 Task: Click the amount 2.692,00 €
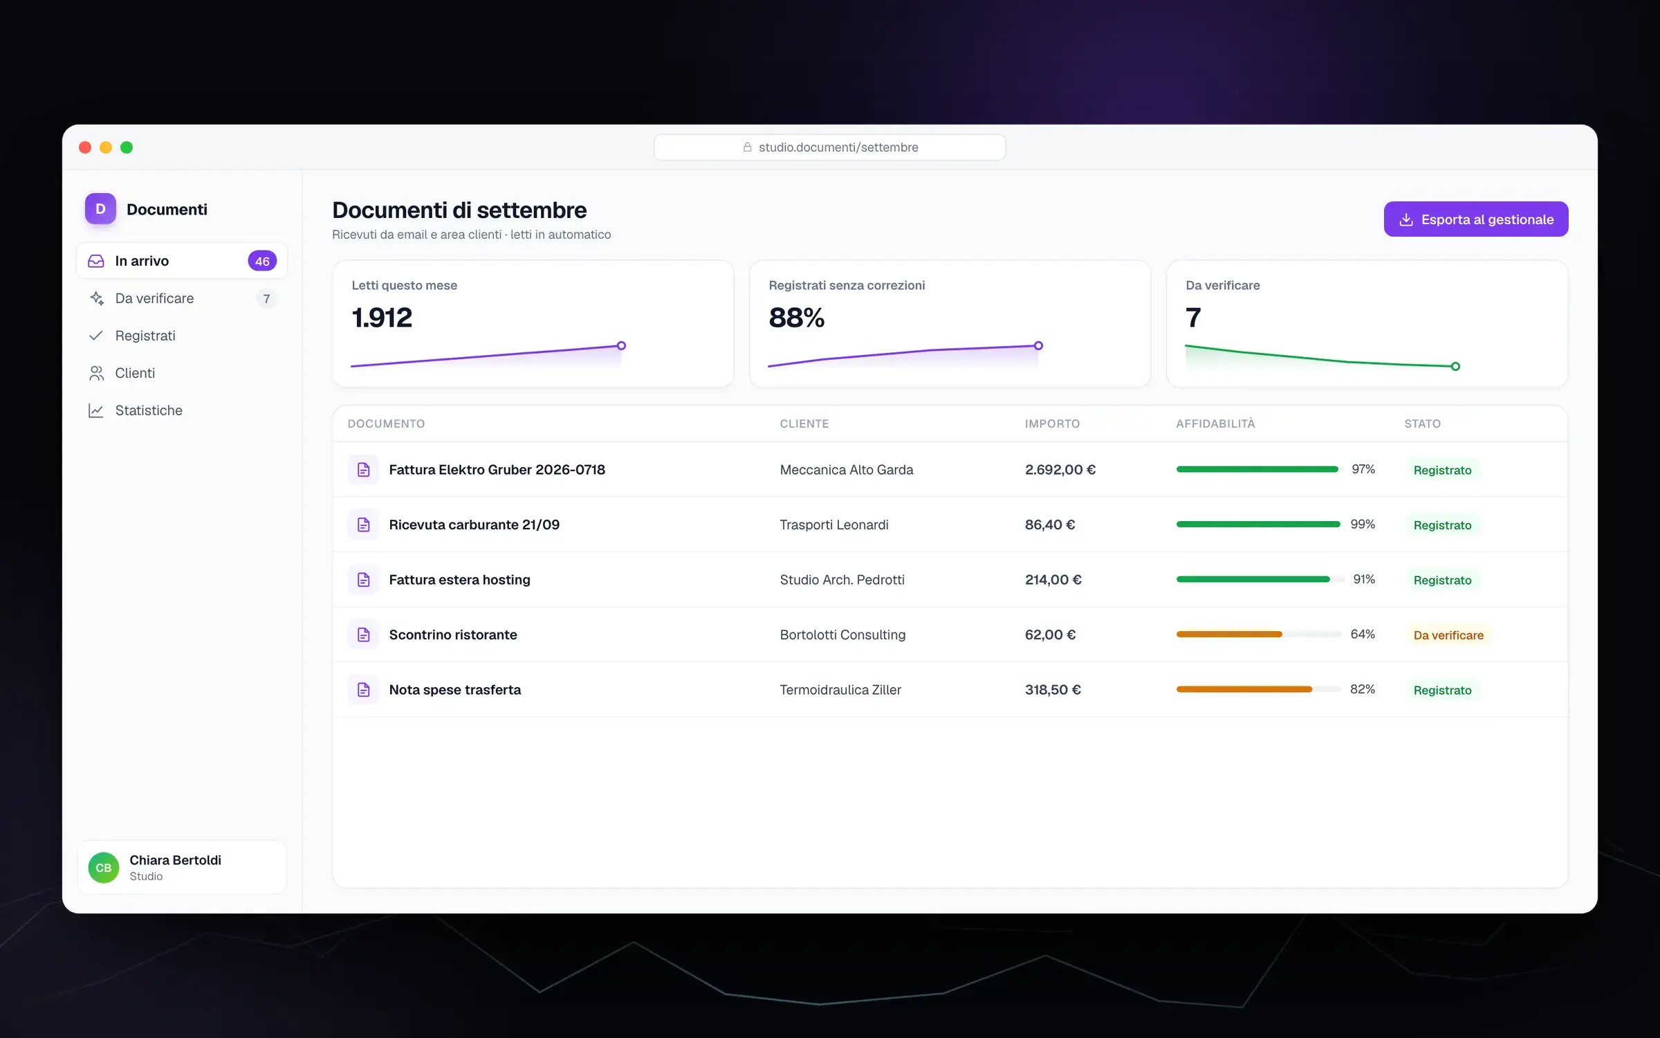[x=1060, y=470]
